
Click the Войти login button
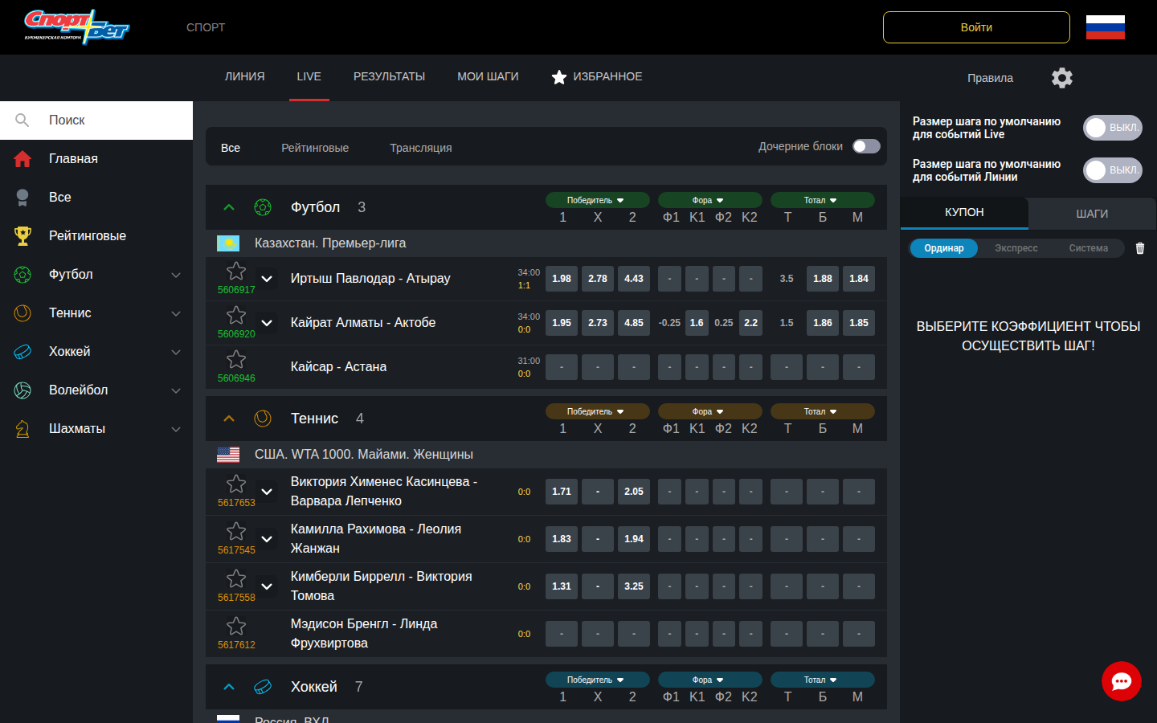click(976, 27)
